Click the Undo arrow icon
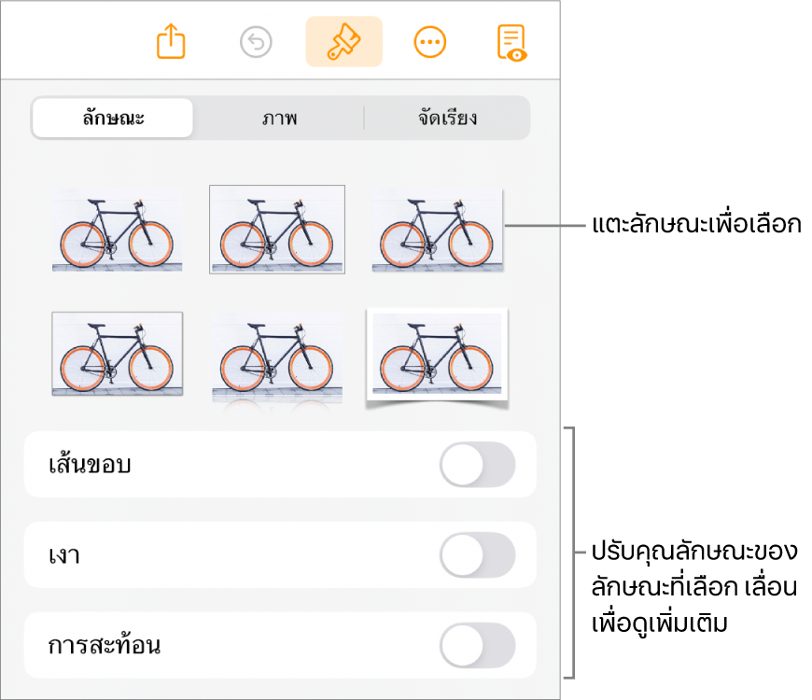The height and width of the screenshot is (700, 812). 256,42
